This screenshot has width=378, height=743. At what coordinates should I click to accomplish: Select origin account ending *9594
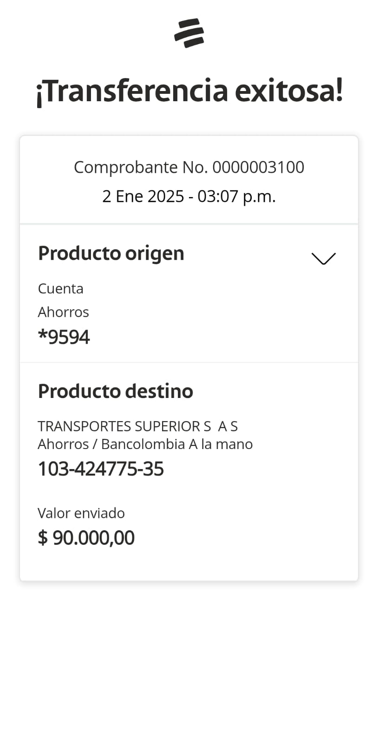(64, 337)
